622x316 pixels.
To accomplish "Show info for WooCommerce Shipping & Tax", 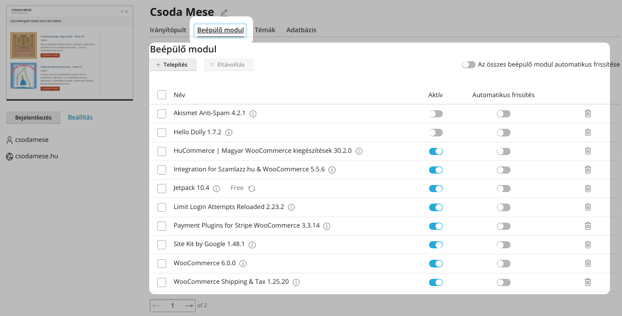I will pyautogui.click(x=296, y=282).
